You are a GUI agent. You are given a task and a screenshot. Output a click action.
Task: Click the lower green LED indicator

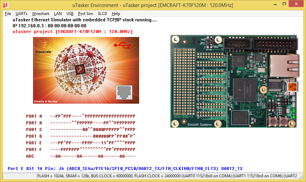pyautogui.click(x=294, y=117)
